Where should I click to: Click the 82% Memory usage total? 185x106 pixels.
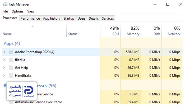coord(135,28)
